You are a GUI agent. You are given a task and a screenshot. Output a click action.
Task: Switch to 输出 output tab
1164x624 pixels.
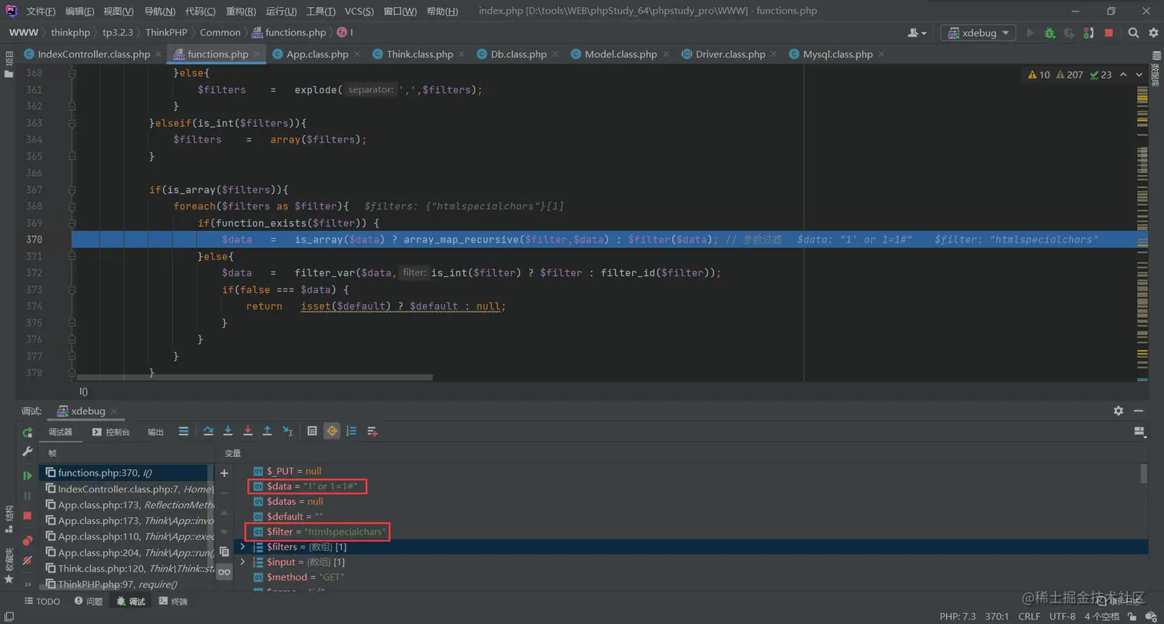point(156,432)
